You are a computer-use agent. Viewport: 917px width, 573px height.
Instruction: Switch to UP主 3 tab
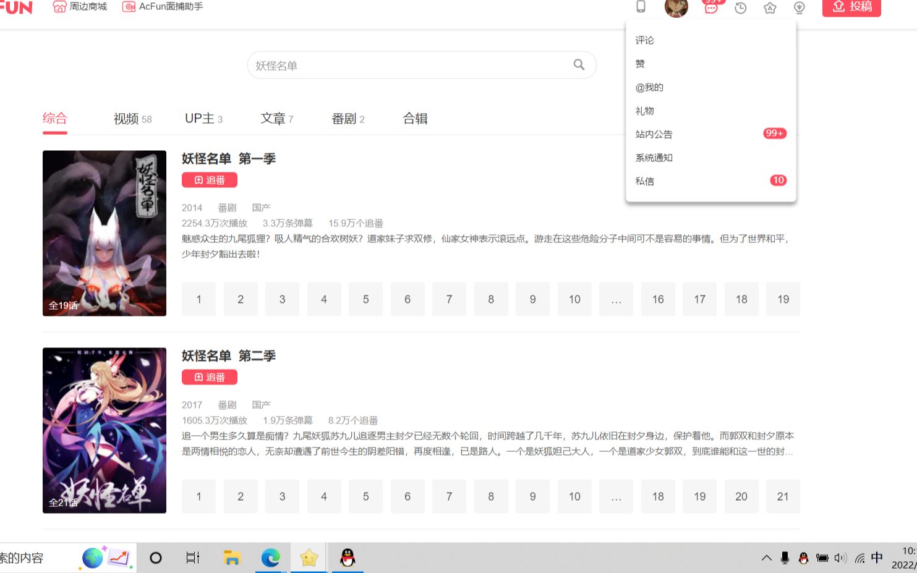(203, 119)
